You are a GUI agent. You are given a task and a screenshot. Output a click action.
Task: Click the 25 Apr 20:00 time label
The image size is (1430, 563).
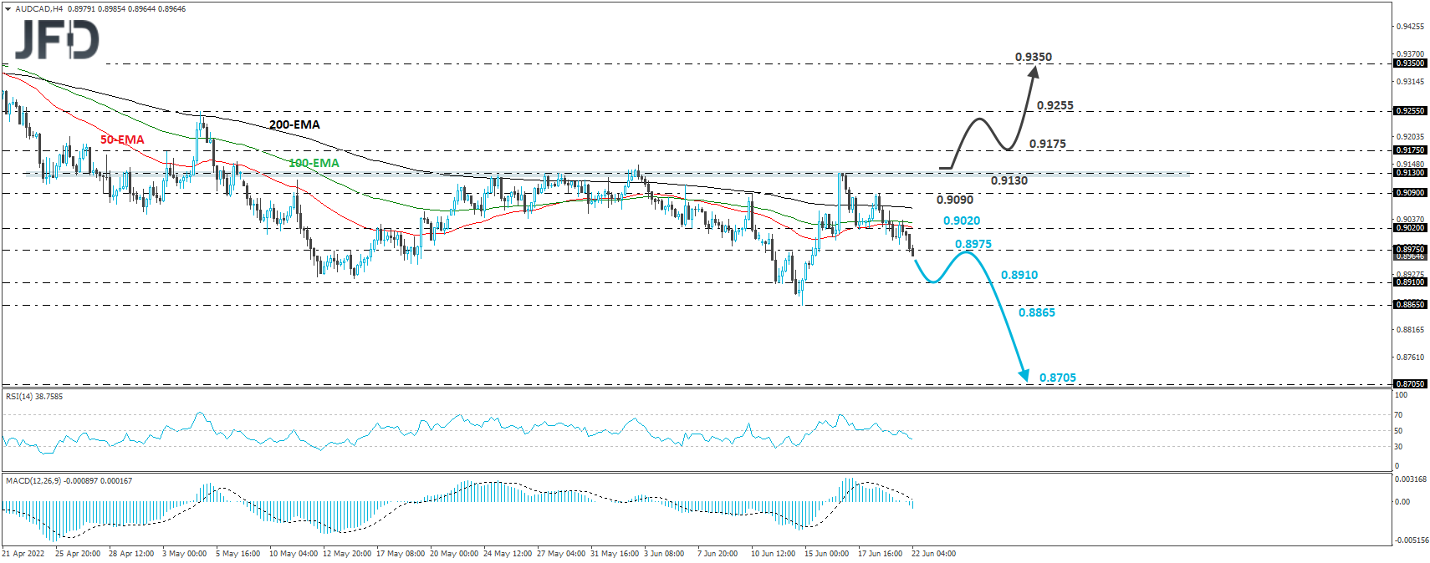[x=78, y=554]
